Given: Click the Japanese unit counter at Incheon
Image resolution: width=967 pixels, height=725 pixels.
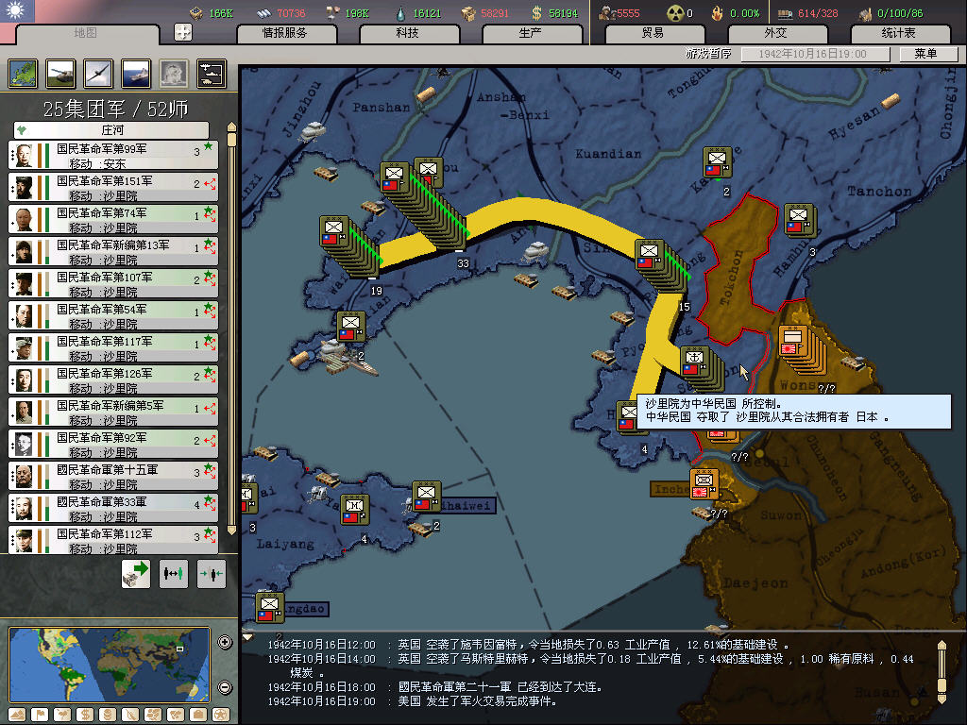Looking at the screenshot, I should pos(704,484).
